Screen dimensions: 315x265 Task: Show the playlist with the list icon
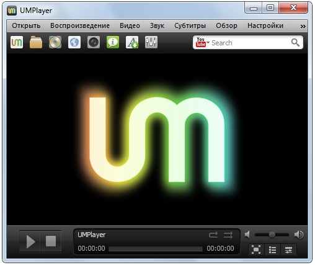click(x=272, y=249)
